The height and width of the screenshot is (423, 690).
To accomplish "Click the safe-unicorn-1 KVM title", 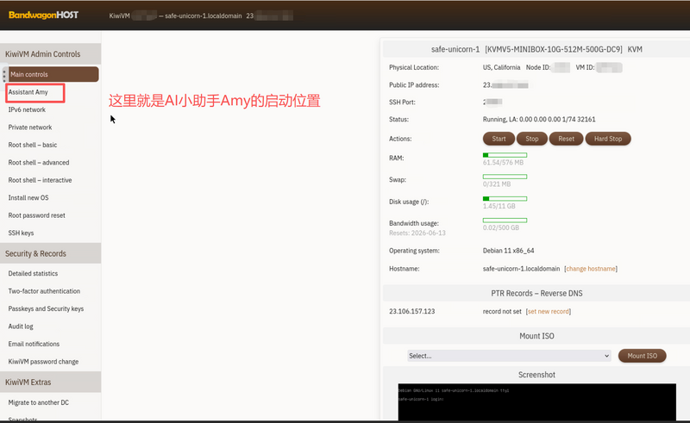I will coord(536,49).
